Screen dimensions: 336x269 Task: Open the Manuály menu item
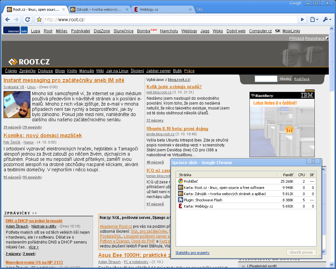point(87,71)
